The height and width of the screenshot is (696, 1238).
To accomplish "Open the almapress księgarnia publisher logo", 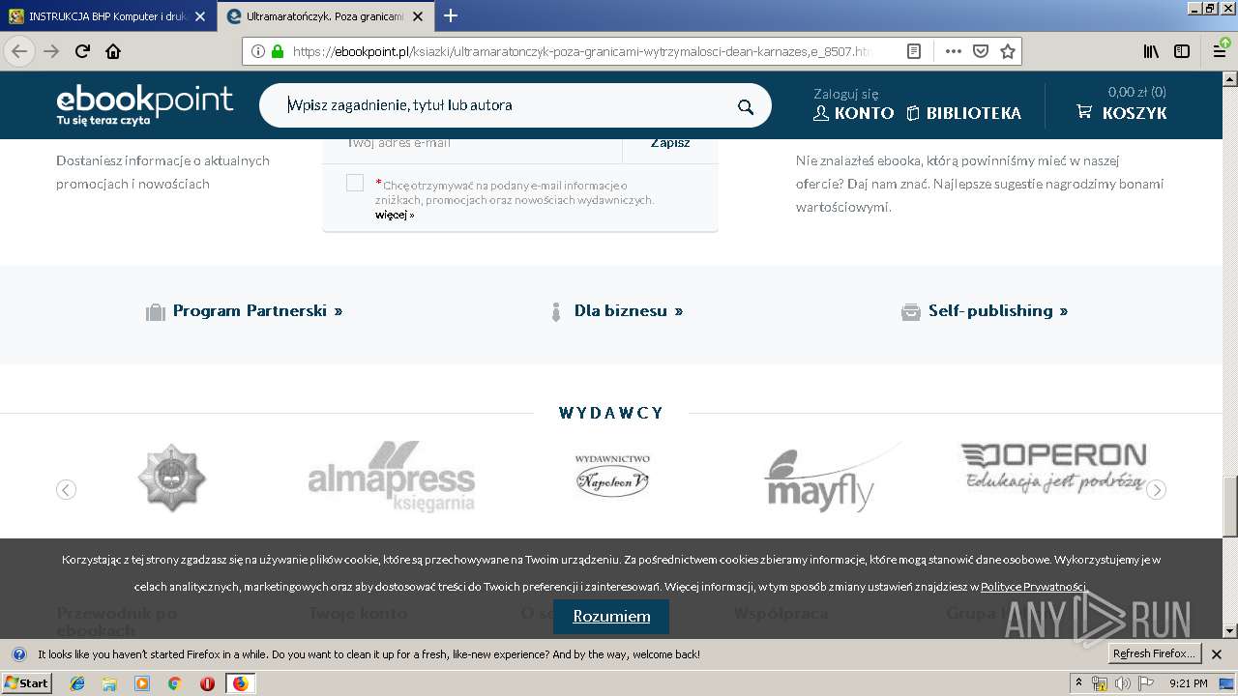I will click(x=392, y=477).
